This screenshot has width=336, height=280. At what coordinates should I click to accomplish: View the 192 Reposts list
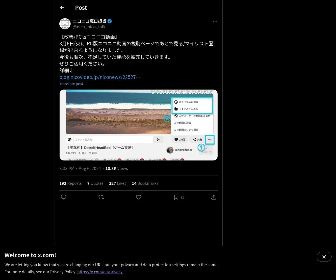[x=70, y=183]
